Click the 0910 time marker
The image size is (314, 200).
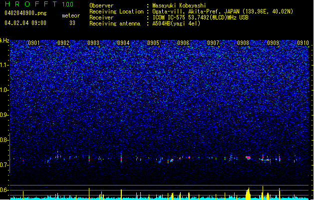pyautogui.click(x=303, y=43)
